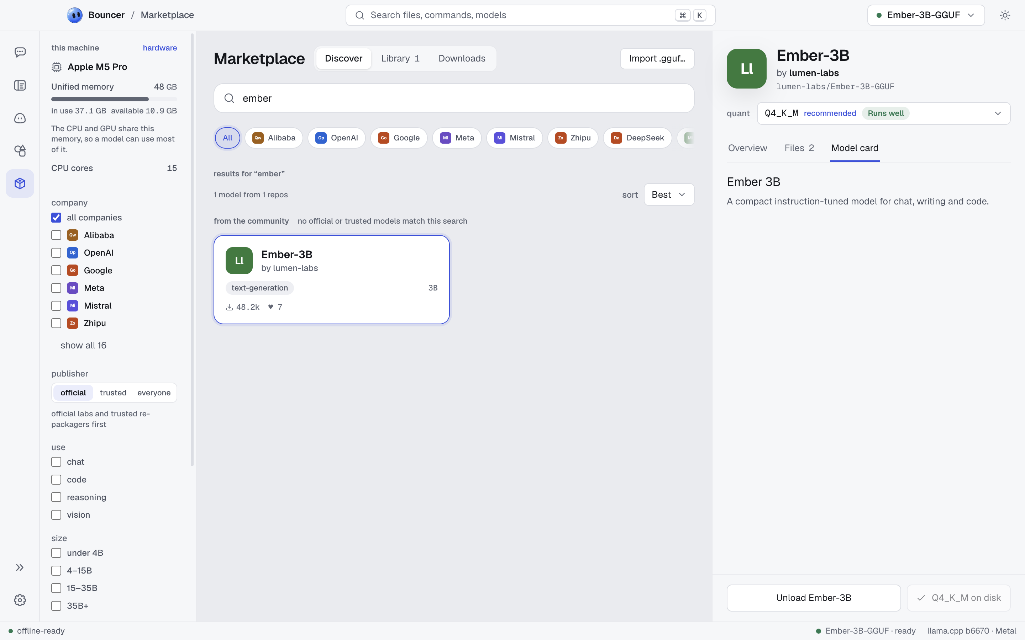Open the shapes sidebar icon
The width and height of the screenshot is (1025, 640).
coord(20,151)
